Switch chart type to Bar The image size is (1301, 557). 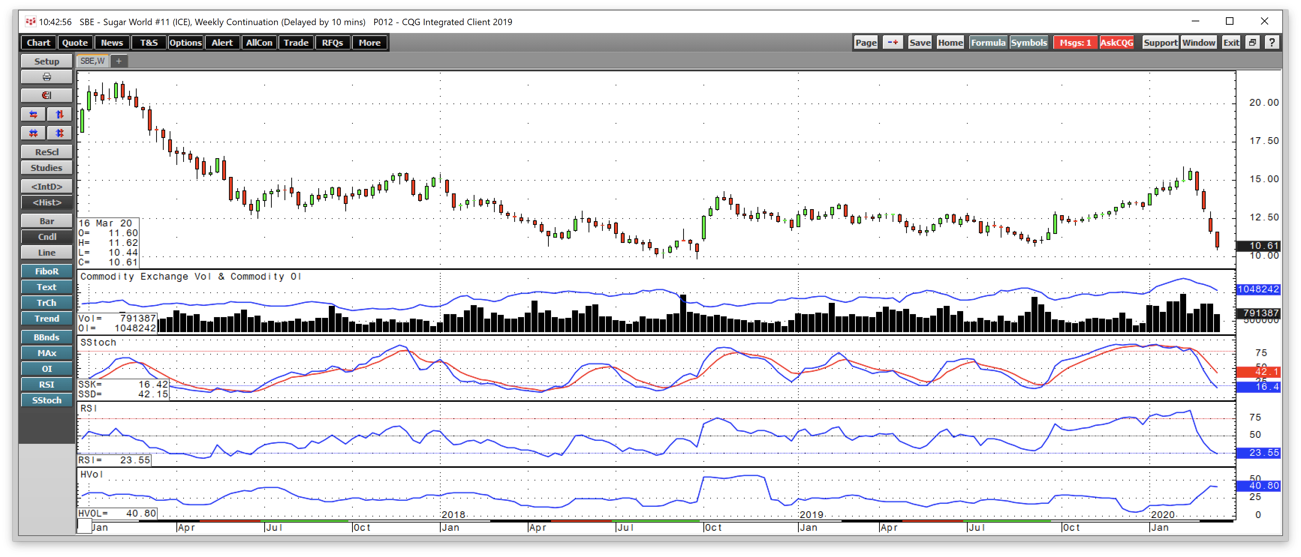(x=47, y=221)
